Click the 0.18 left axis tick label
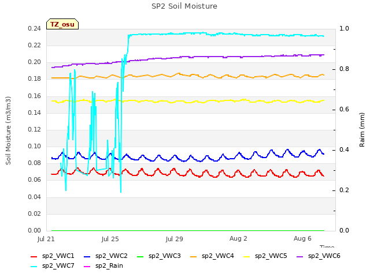The width and height of the screenshot is (370, 277). (34, 79)
